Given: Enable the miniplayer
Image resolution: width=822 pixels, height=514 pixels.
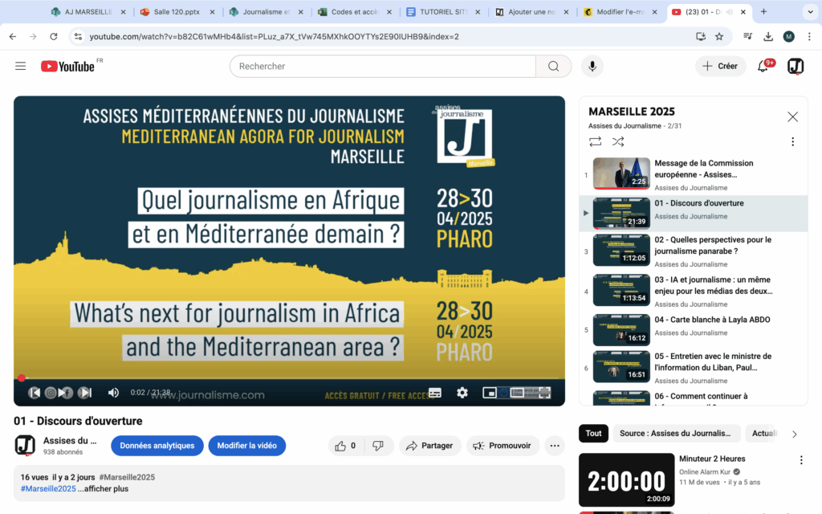Looking at the screenshot, I should [490, 392].
